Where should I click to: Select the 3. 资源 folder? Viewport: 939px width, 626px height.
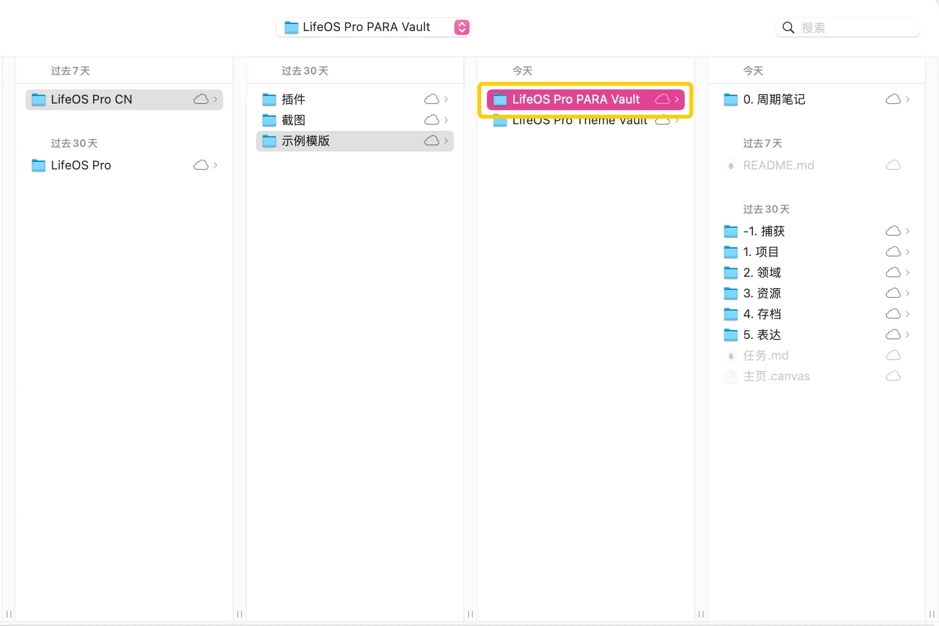[762, 293]
